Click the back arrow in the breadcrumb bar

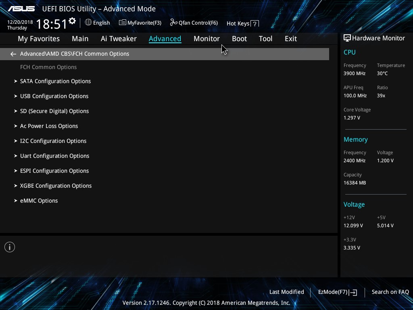coord(13,54)
